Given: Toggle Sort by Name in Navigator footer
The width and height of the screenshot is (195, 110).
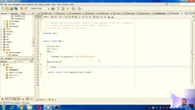Looking at the screenshot, I should (27, 99).
